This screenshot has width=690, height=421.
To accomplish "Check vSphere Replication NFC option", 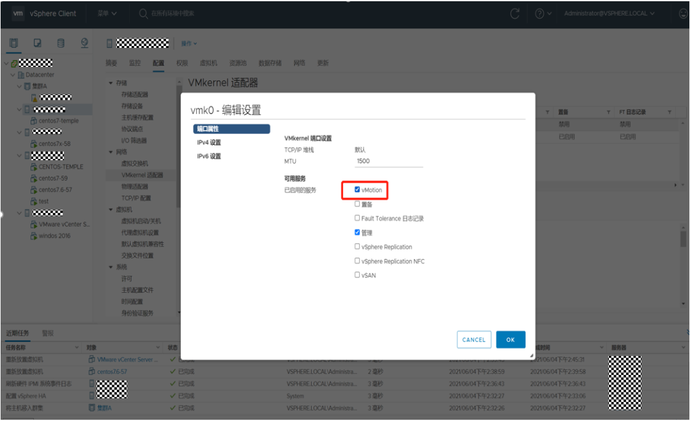I will (x=357, y=261).
